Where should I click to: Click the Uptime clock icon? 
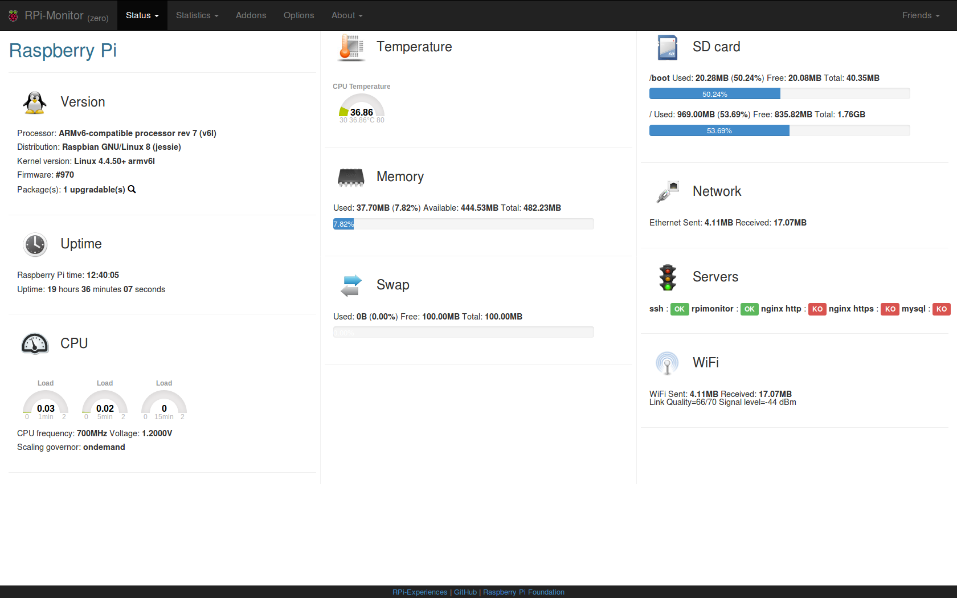click(x=35, y=244)
